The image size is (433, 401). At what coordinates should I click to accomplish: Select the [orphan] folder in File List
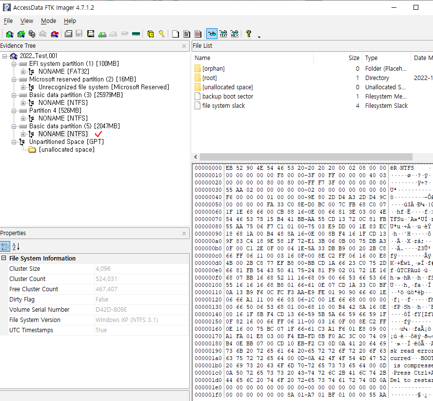213,68
